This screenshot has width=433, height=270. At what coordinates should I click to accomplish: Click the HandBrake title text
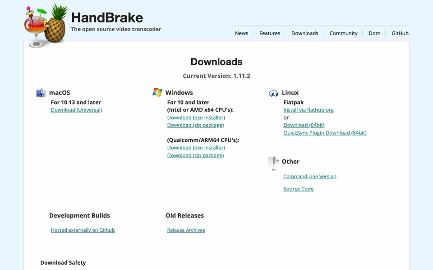click(107, 18)
